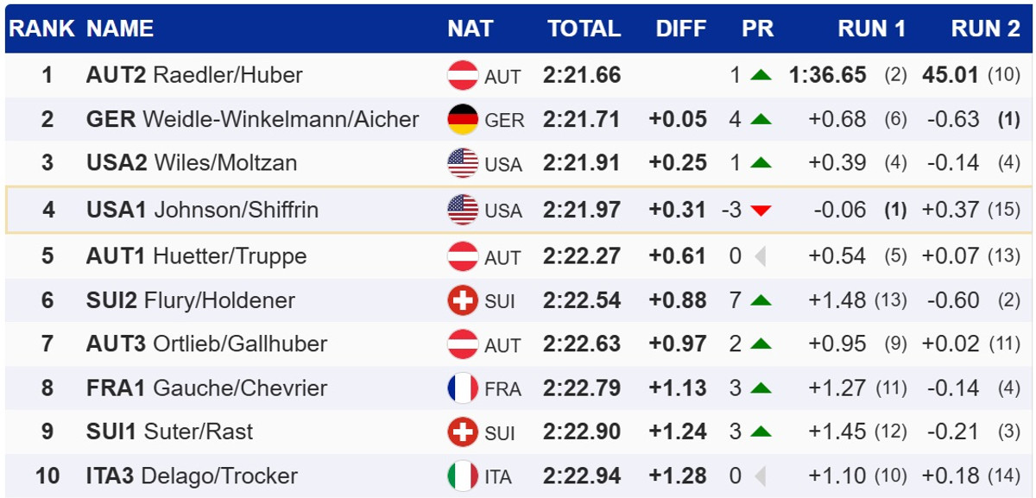This screenshot has height=498, width=1036.
Task: Click France flag icon for Gauche/Chevrier
Action: tap(463, 388)
